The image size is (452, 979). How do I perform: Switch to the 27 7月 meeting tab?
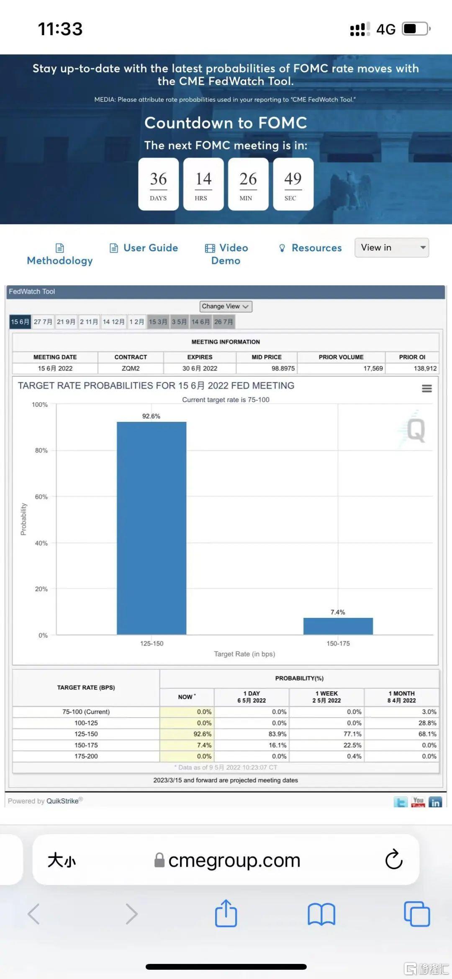coord(43,322)
